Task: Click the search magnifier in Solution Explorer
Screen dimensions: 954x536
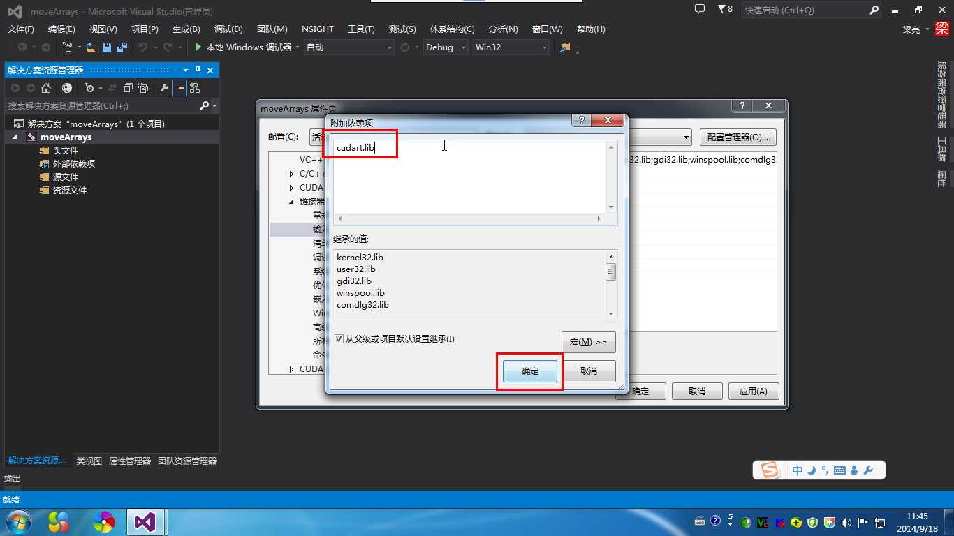Action: pos(204,105)
